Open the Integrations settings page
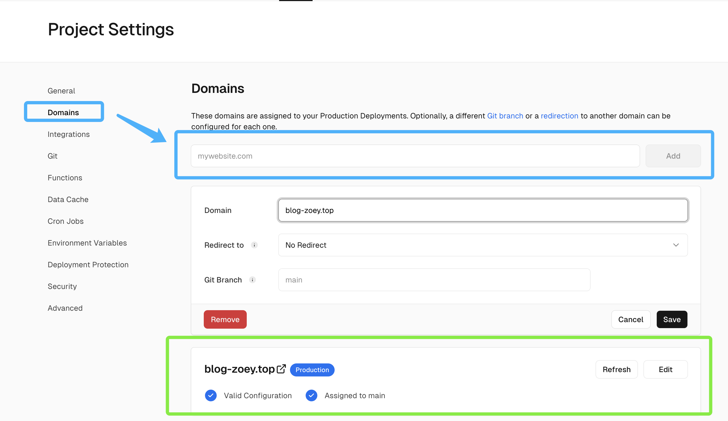The image size is (728, 421). coord(69,134)
